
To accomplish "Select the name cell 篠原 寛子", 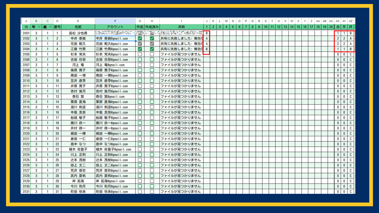I will pos(78,70).
